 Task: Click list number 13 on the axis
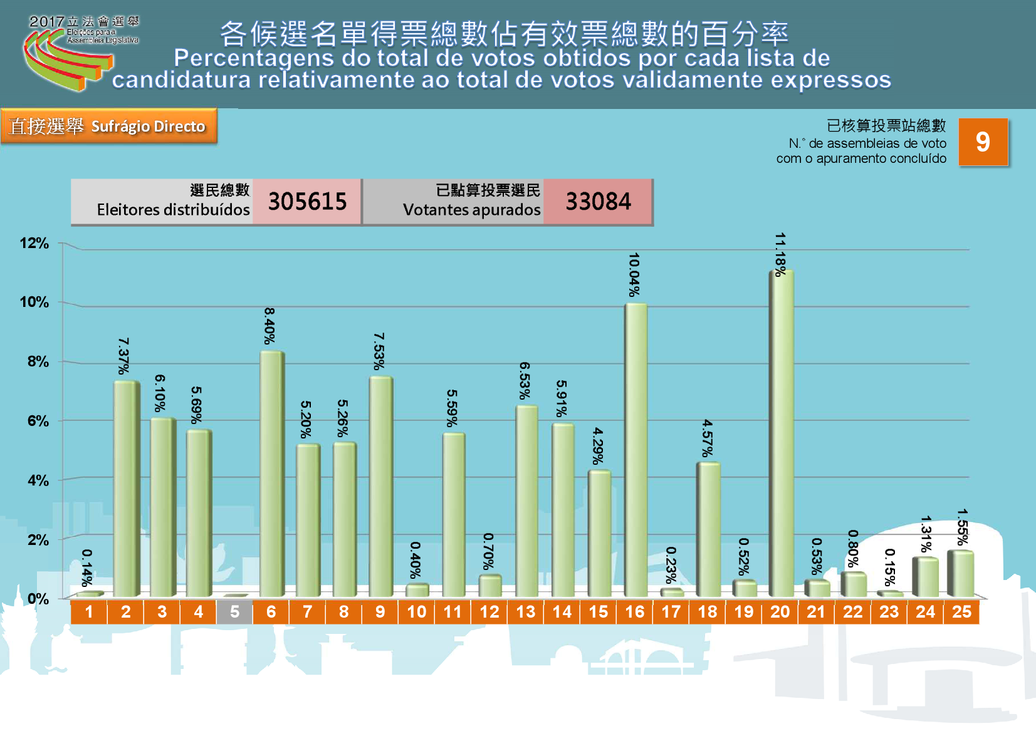[x=525, y=612]
